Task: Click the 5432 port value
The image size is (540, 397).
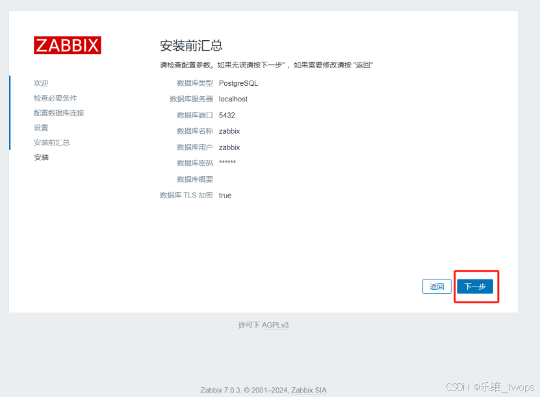Action: [x=227, y=116]
